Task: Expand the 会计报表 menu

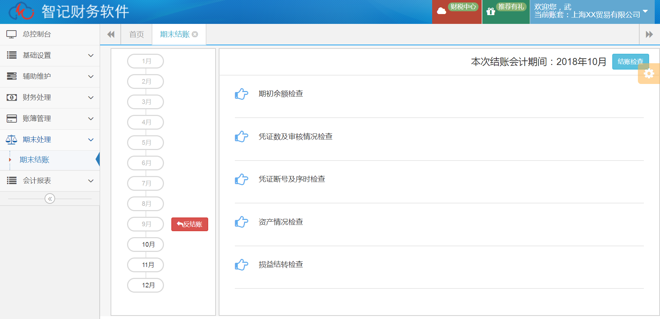Action: coord(50,181)
